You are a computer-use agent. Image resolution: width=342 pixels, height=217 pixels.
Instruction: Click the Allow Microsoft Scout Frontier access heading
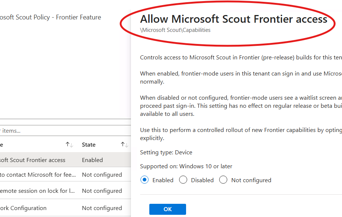(234, 19)
